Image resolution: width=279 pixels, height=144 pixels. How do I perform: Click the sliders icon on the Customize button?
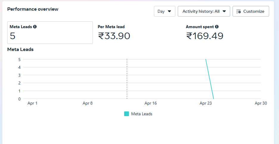(239, 12)
